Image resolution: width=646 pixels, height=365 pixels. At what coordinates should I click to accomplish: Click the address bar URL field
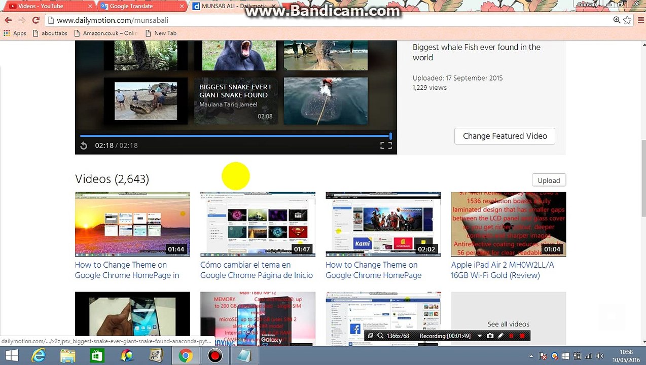tap(329, 20)
